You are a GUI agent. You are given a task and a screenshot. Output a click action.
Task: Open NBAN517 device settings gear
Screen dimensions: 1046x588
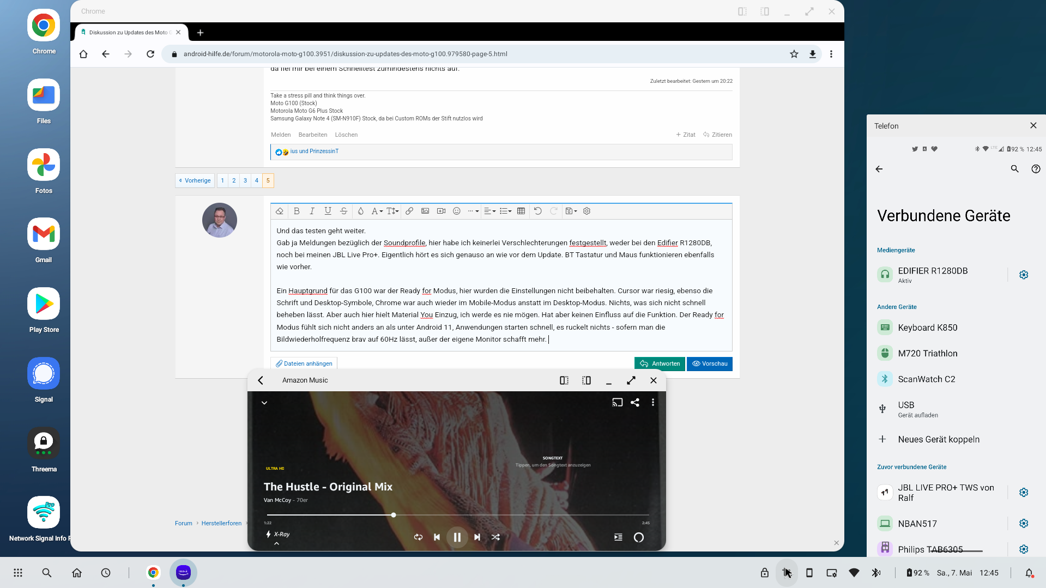click(x=1024, y=524)
